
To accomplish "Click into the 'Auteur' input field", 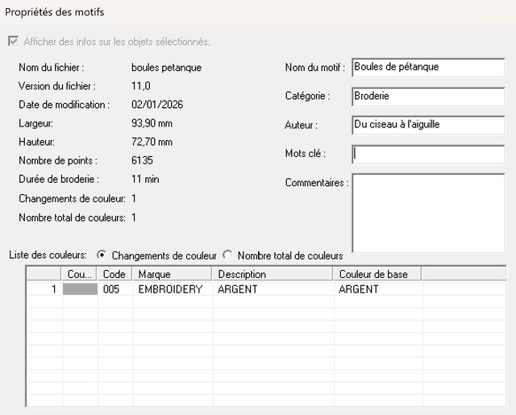I will pos(427,125).
